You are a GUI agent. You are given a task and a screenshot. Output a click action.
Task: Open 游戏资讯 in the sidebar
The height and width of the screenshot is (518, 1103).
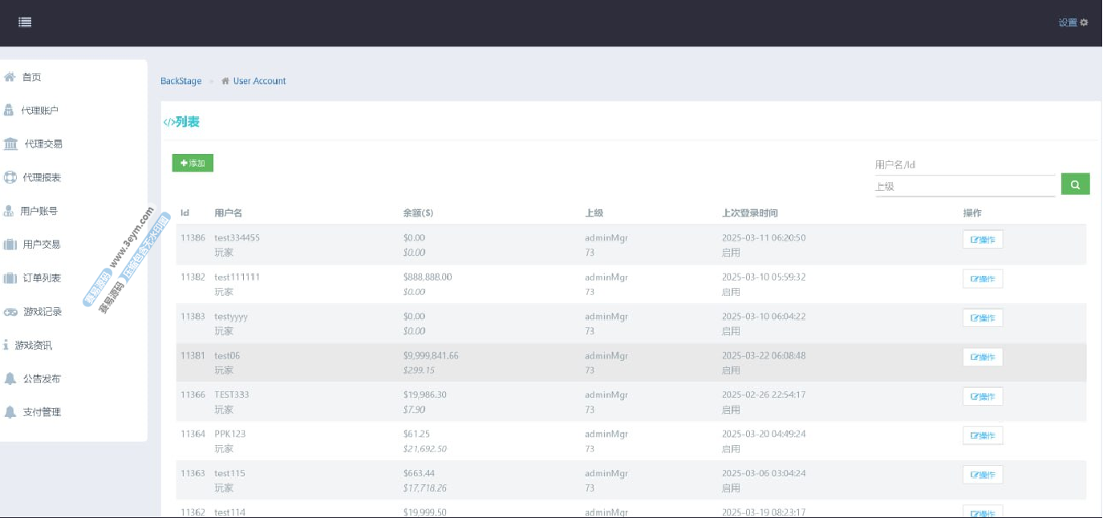(33, 346)
